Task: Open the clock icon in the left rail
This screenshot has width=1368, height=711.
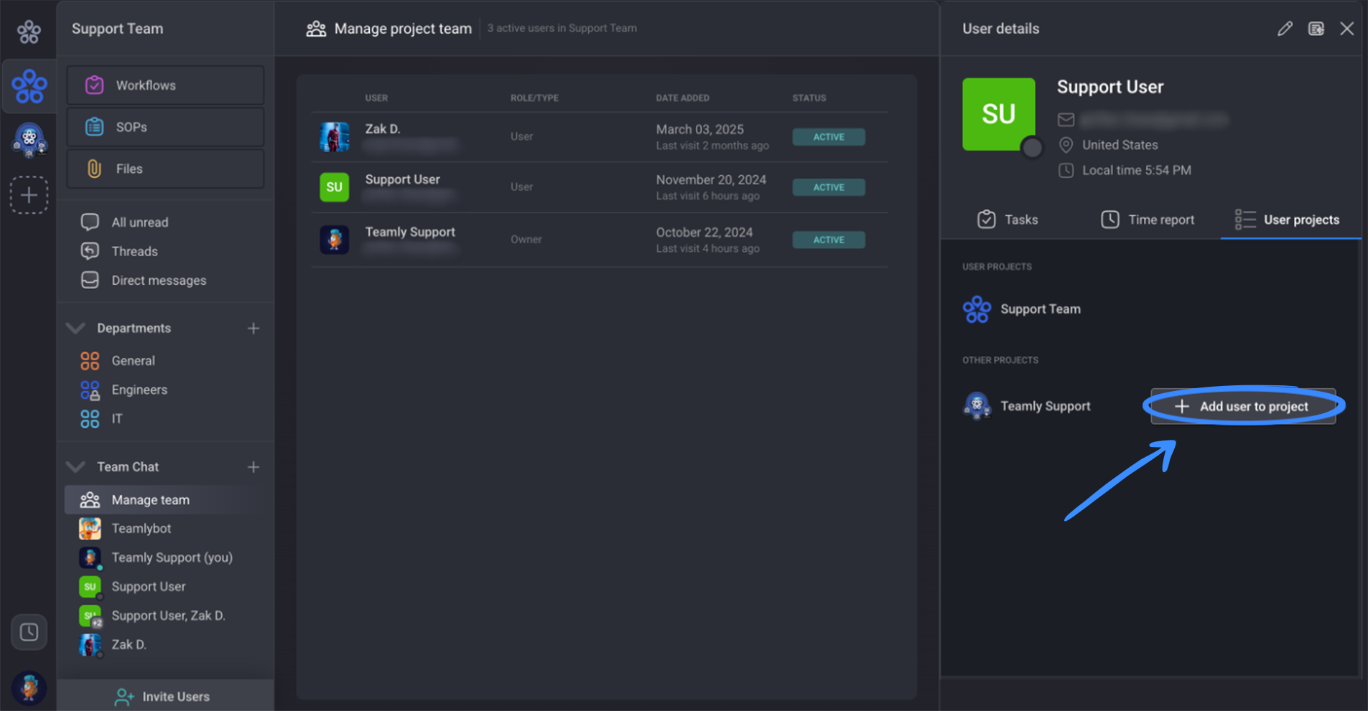Action: tap(29, 632)
